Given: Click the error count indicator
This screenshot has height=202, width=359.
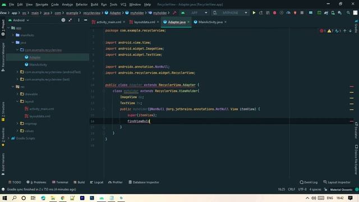Looking at the screenshot, I should pos(323,31).
